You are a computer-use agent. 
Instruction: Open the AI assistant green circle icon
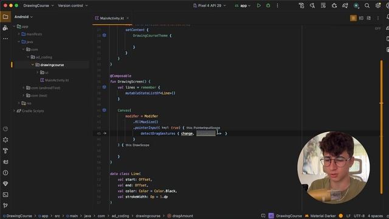tap(356, 5)
